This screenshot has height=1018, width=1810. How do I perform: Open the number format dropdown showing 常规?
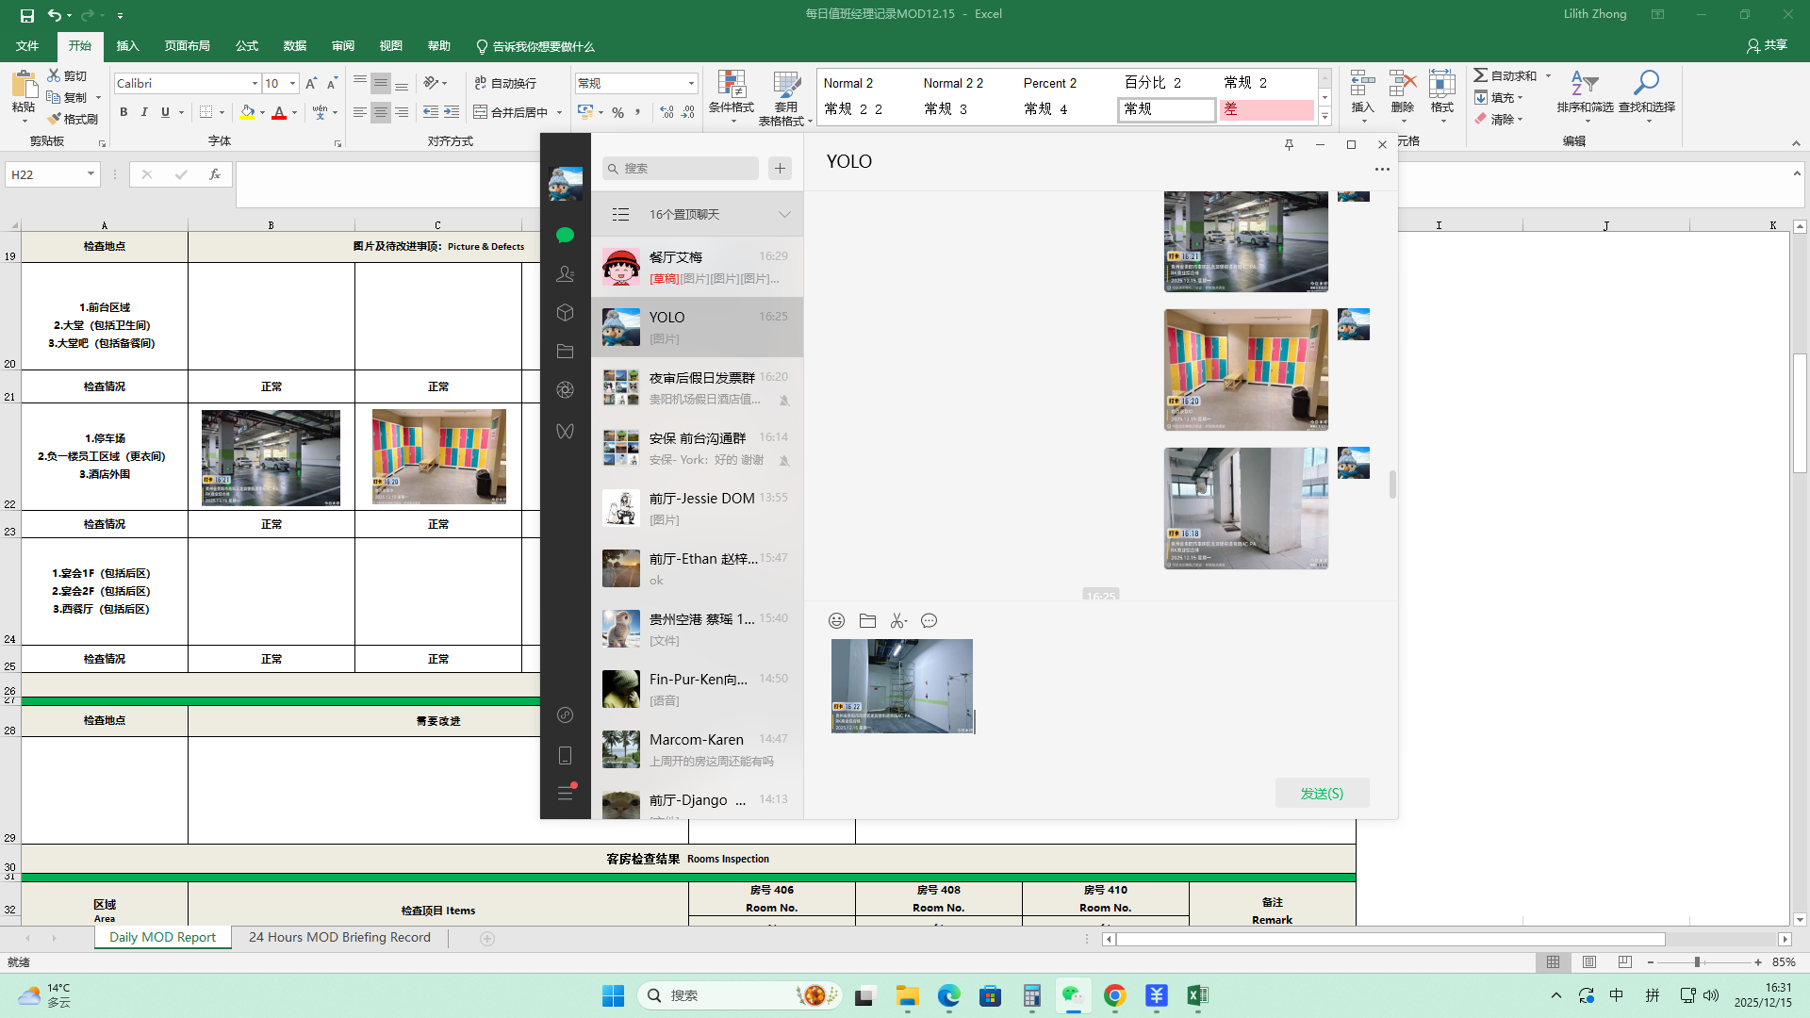691,84
